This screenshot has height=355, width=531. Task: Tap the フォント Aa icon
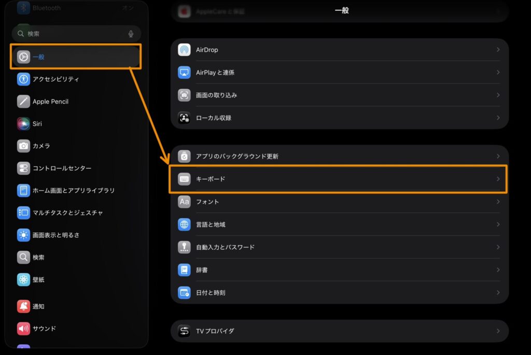184,202
